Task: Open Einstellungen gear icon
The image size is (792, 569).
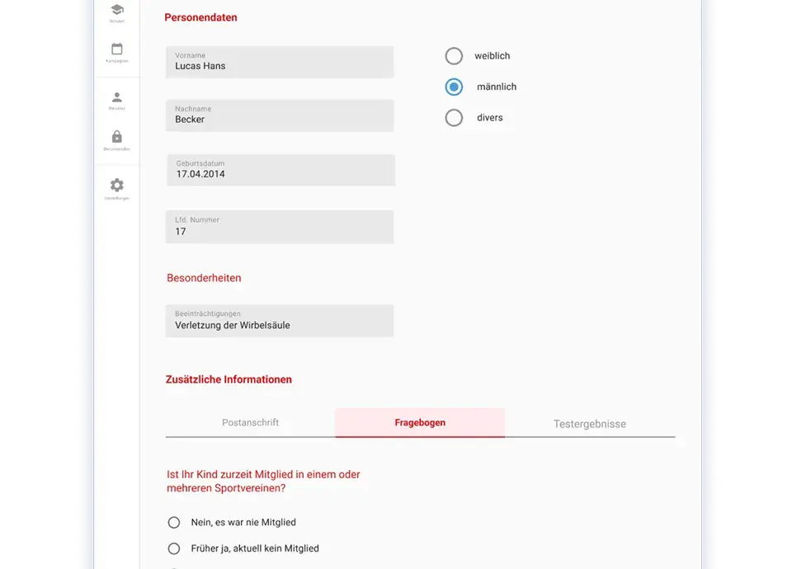Action: [117, 186]
